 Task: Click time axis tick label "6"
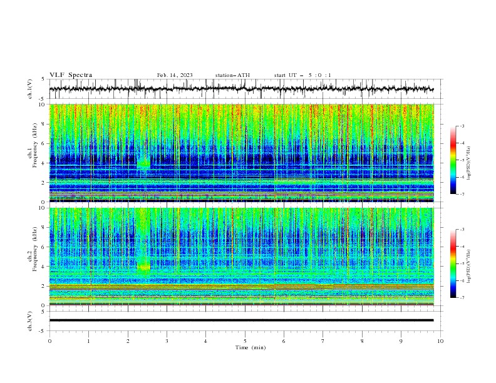[x=284, y=341]
